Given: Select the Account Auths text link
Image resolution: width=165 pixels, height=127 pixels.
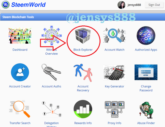Looking at the screenshot, I should [52, 86].
